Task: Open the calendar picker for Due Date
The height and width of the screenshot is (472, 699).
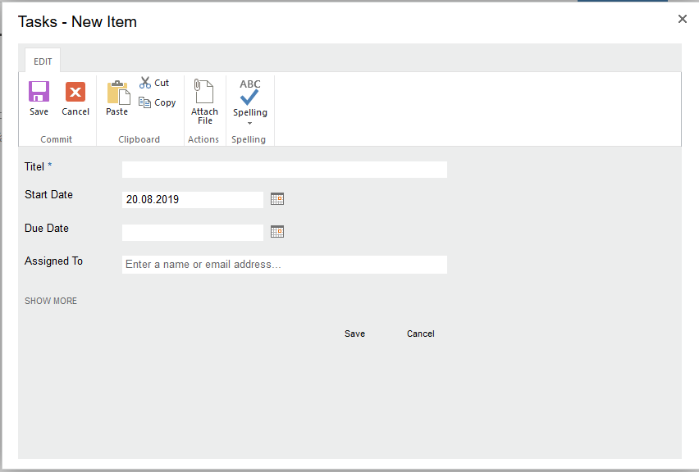Action: pos(276,231)
